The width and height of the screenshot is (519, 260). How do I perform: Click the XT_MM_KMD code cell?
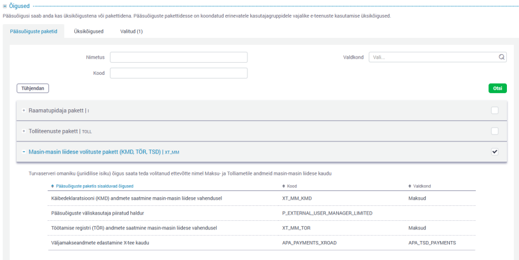[x=297, y=198]
